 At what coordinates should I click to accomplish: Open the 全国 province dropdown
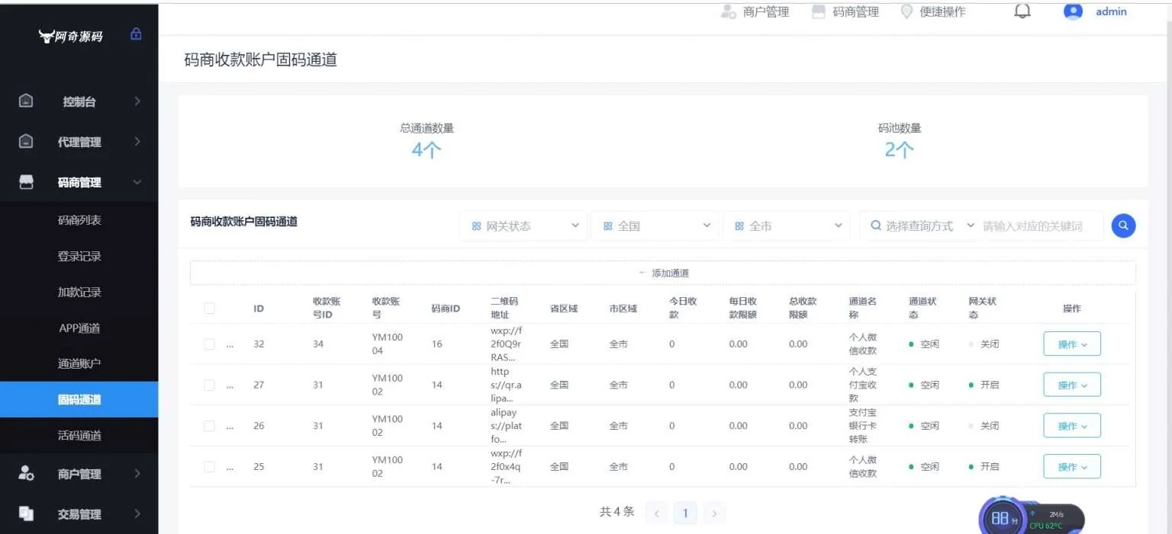[655, 226]
